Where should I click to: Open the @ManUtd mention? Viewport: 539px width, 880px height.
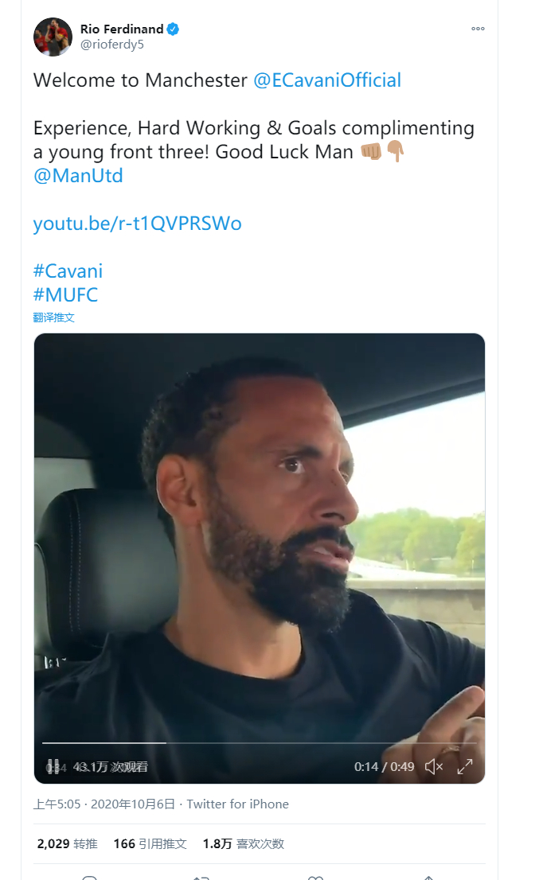click(x=78, y=176)
